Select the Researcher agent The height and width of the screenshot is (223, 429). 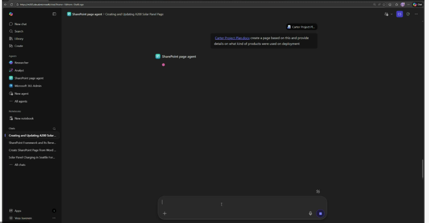19,63
